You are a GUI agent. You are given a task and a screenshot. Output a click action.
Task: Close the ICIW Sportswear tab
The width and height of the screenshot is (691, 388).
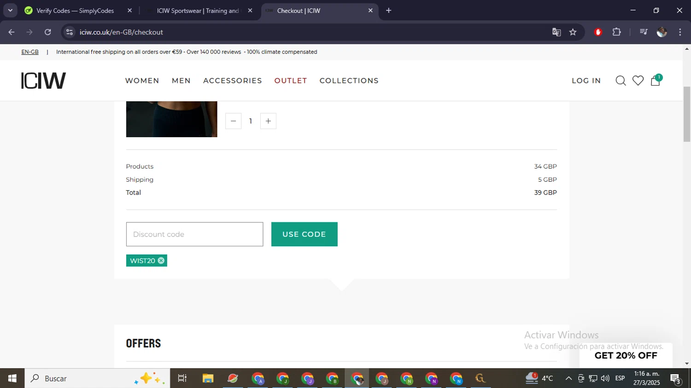[250, 11]
